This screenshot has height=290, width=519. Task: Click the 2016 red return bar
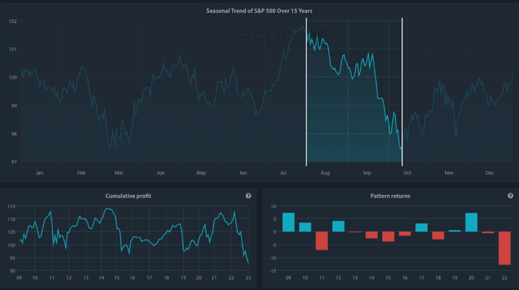[x=405, y=233]
